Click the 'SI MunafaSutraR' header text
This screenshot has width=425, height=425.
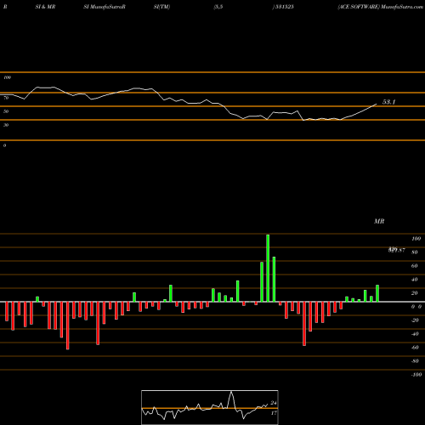pos(105,7)
